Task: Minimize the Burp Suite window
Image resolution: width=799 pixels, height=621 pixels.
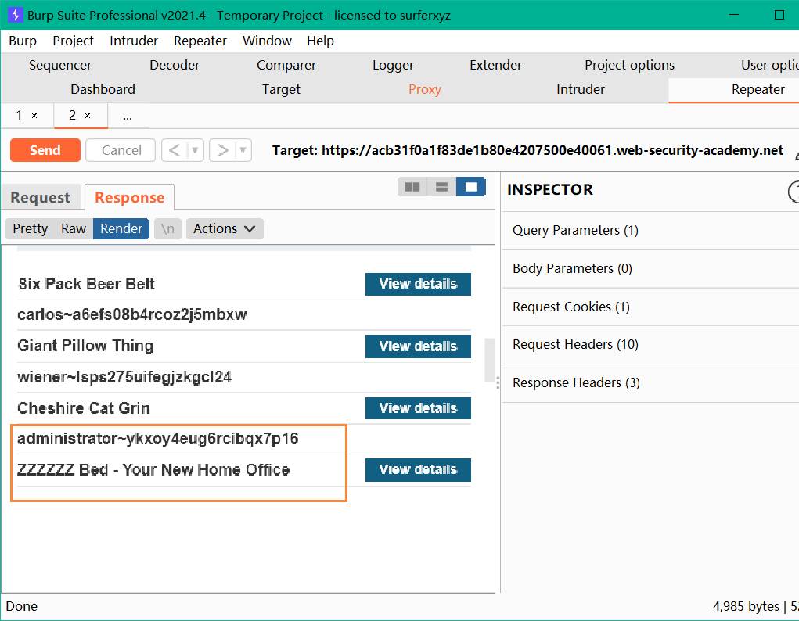Action: coord(734,15)
